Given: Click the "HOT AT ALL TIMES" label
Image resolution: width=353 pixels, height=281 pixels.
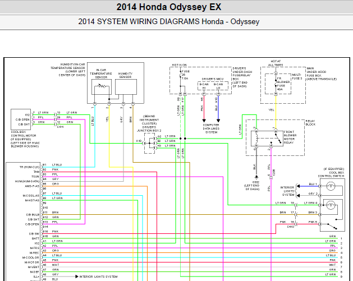Looking at the screenshot, I should coord(276,63).
